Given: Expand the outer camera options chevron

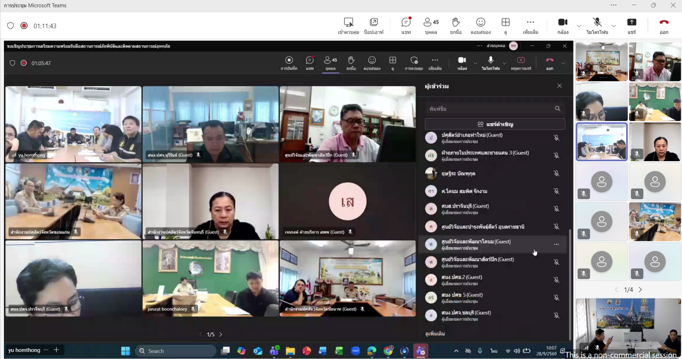Looking at the screenshot, I should 579,26.
